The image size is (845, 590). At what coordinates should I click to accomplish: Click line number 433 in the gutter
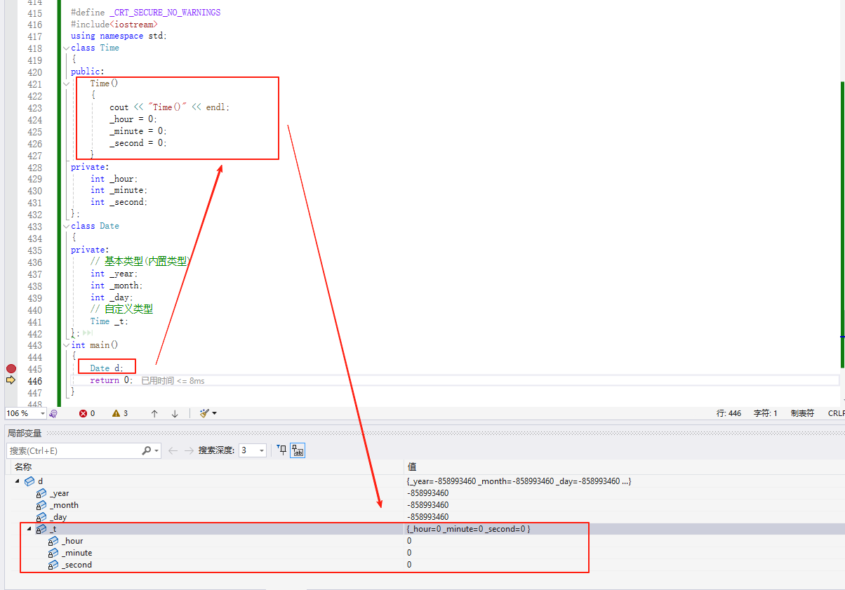coord(34,227)
